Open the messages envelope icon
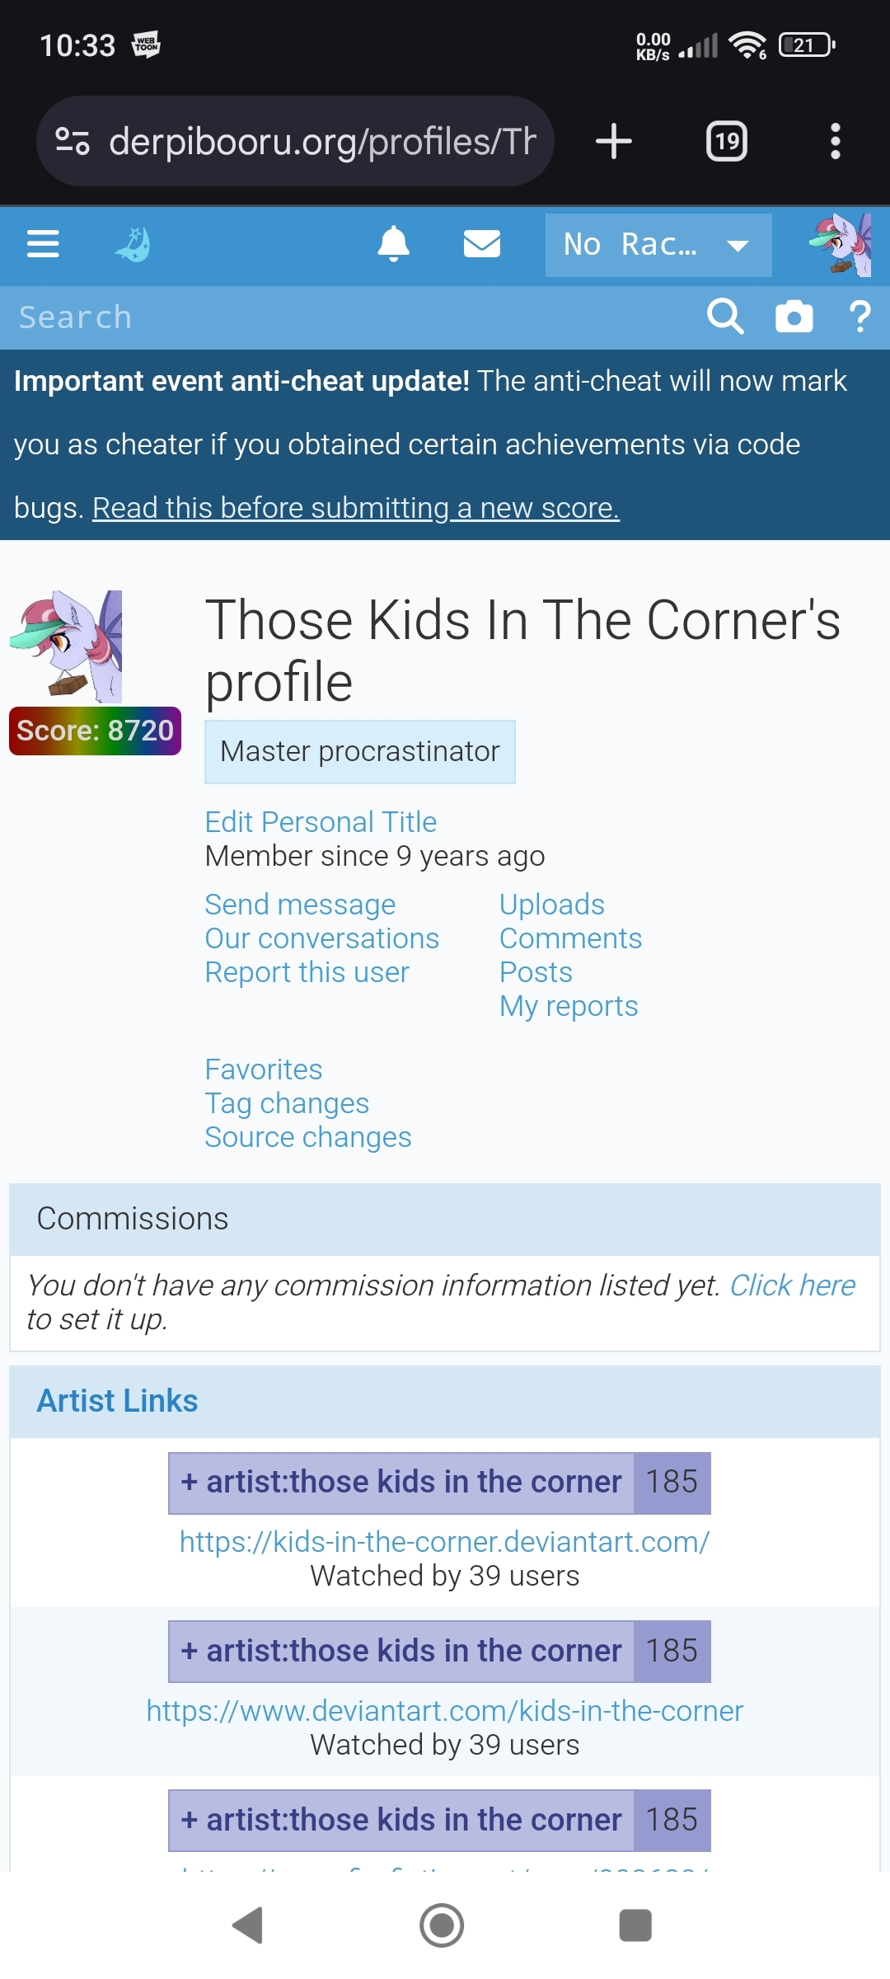 coord(482,244)
